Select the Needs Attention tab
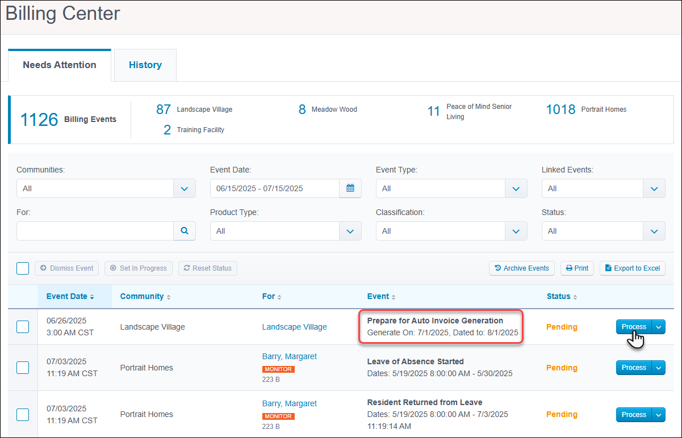Viewport: 682px width, 438px height. click(60, 65)
